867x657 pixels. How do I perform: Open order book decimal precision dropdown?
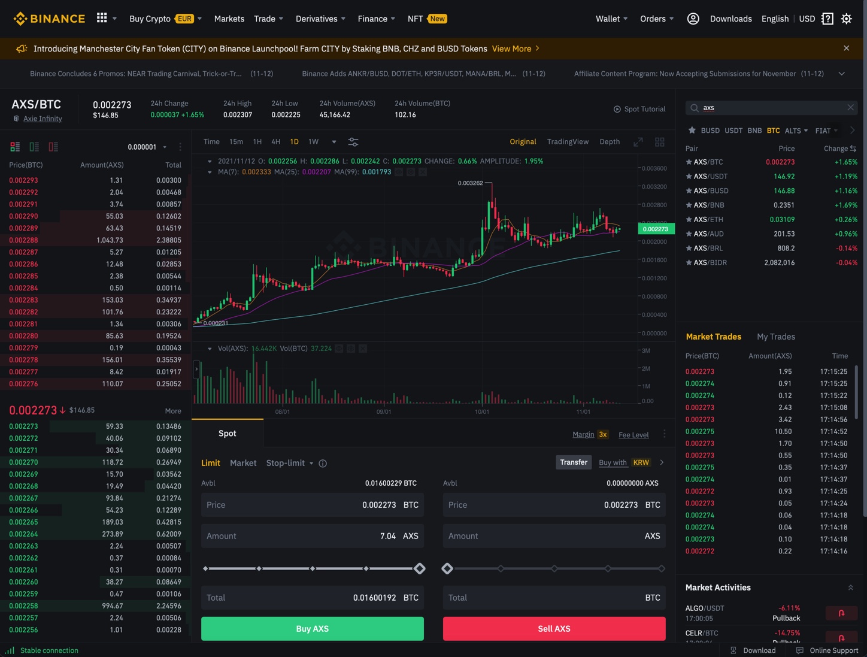[x=147, y=147]
